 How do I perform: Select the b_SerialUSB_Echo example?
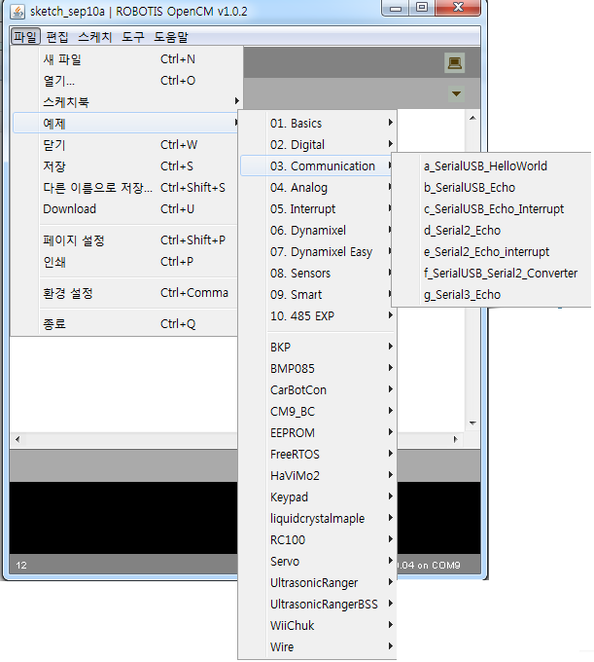[470, 188]
